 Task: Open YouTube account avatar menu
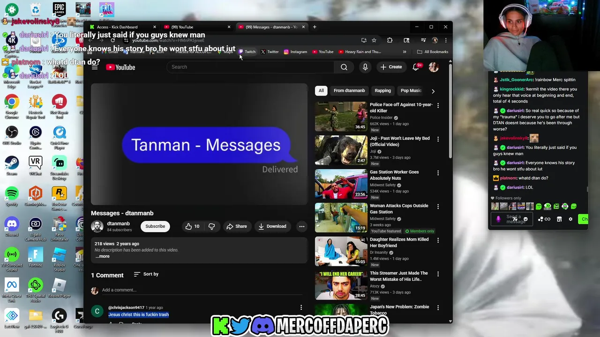(x=434, y=67)
